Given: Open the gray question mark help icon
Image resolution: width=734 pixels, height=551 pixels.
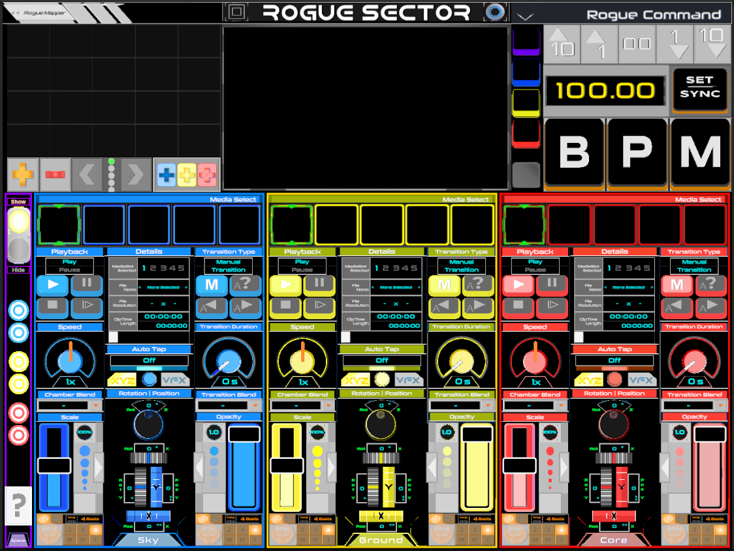Looking at the screenshot, I should (x=18, y=505).
